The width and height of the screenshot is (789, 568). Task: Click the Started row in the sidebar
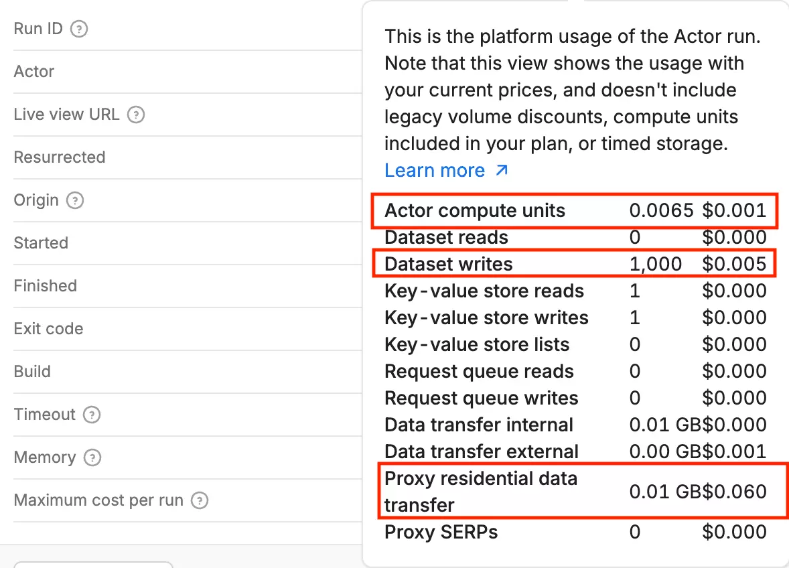click(41, 243)
